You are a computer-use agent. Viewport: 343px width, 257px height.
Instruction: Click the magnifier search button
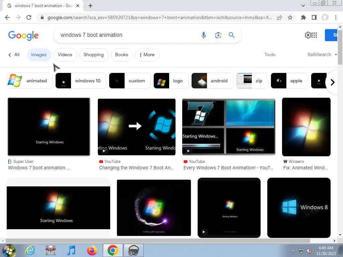(232, 35)
